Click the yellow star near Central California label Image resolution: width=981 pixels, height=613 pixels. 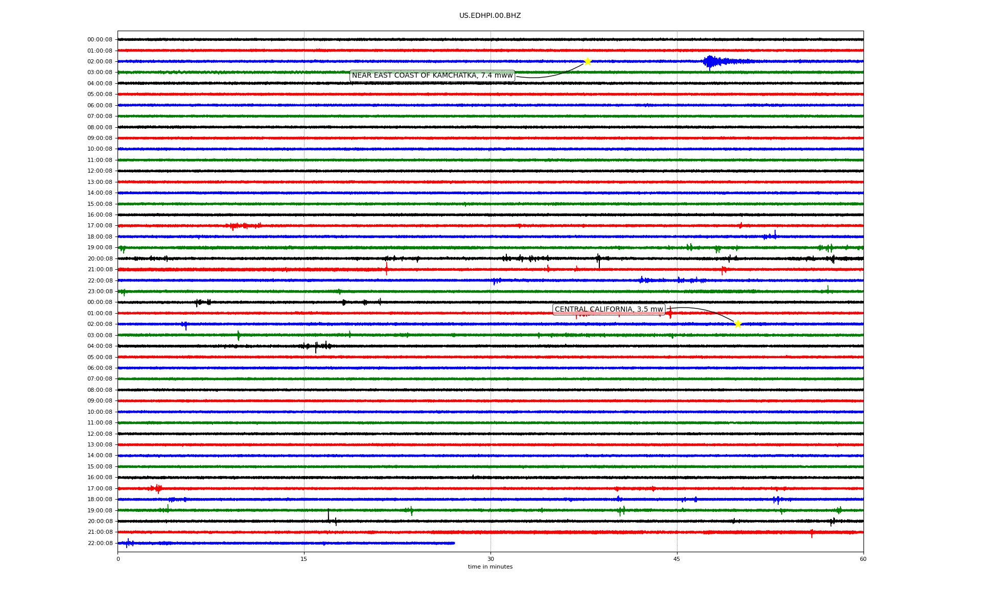pos(737,324)
